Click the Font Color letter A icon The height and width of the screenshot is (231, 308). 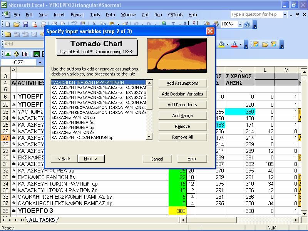pos(234,44)
